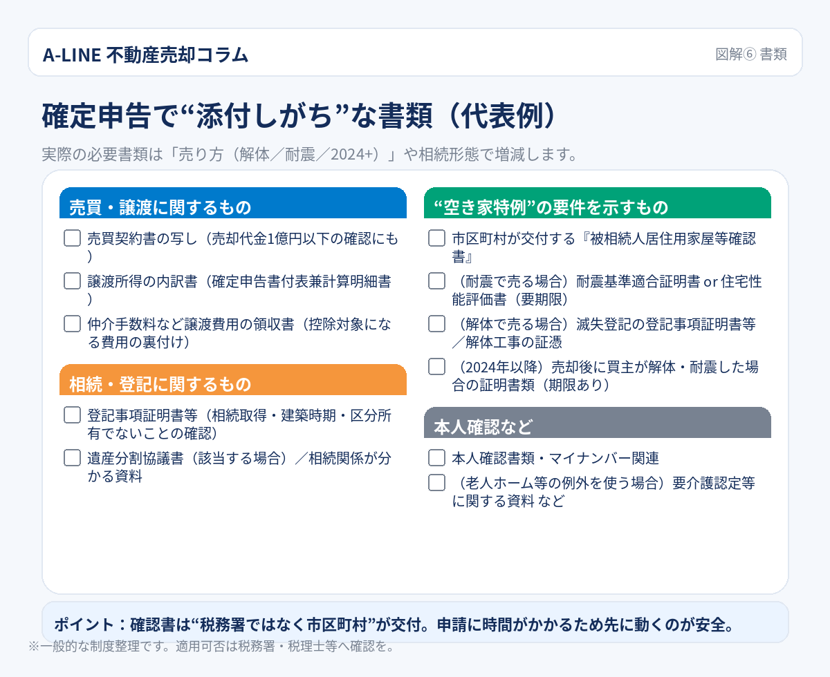Select the orange 相続・登記に関するもの header
This screenshot has width=830, height=677.
pyautogui.click(x=233, y=381)
